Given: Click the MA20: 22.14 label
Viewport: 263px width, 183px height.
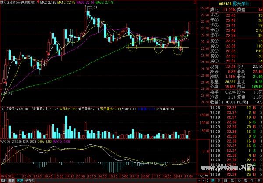Looking at the screenshot, I should pos(85,2).
